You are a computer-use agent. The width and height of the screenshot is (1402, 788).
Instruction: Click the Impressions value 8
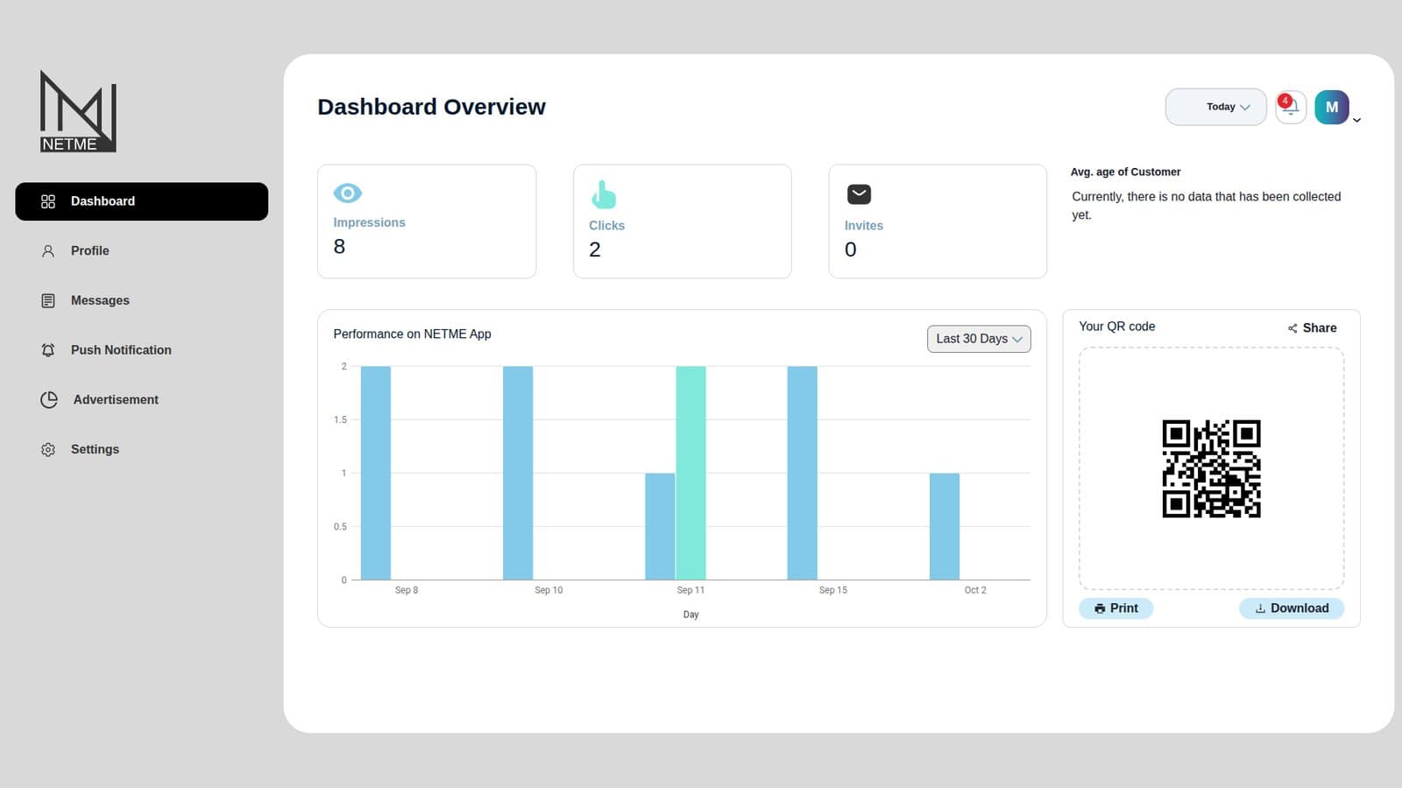(339, 247)
